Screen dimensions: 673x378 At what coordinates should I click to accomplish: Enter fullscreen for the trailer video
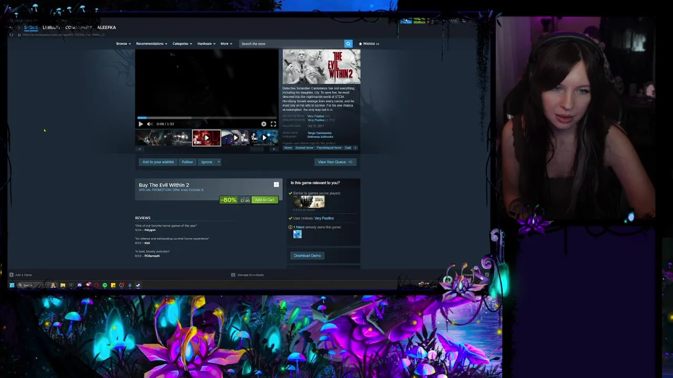coord(273,124)
